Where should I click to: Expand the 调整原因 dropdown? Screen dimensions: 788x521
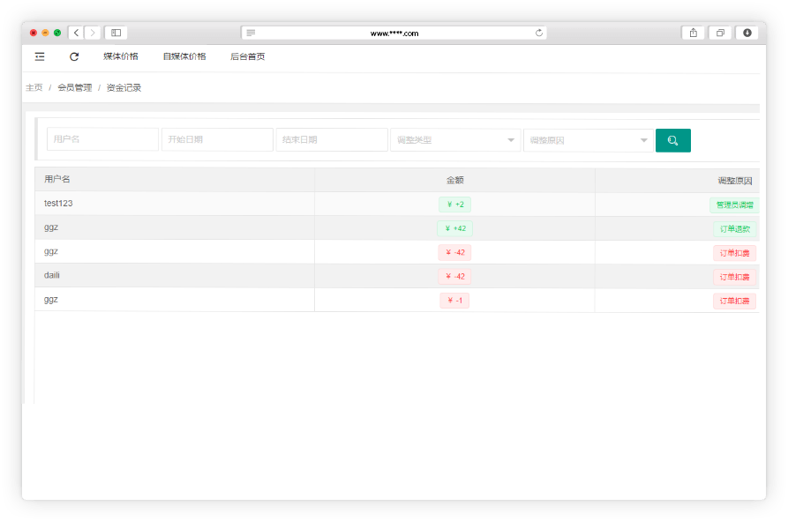(x=588, y=140)
